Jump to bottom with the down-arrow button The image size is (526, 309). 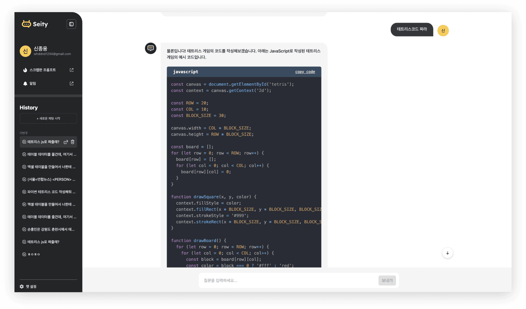(447, 253)
